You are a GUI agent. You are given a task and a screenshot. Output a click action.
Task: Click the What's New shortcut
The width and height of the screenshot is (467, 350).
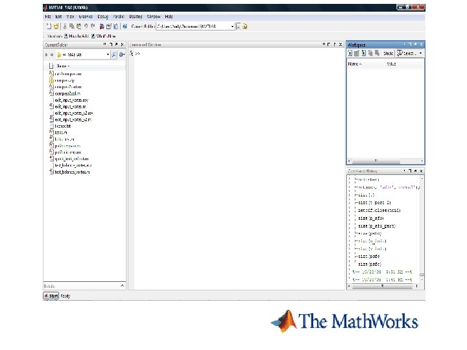103,36
